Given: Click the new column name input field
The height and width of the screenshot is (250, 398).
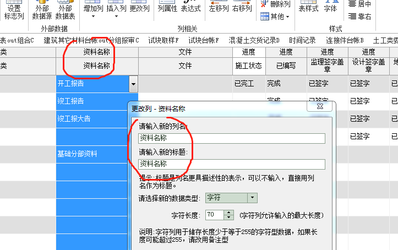Looking at the screenshot, I should 231,138.
